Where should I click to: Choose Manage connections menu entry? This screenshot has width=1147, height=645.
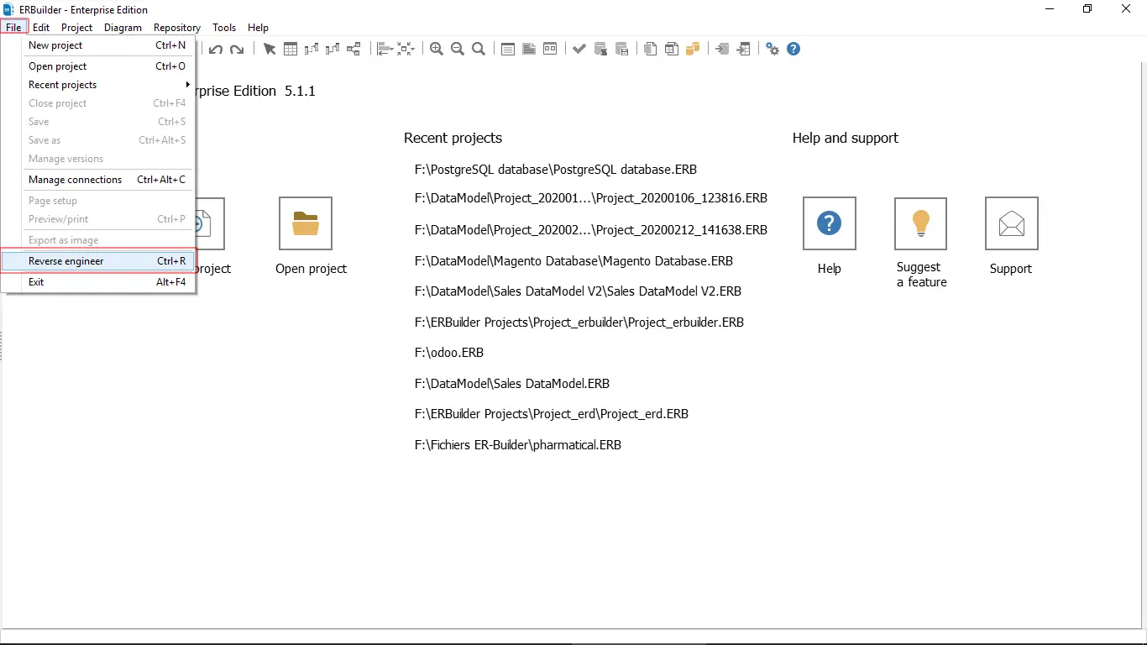108,180
